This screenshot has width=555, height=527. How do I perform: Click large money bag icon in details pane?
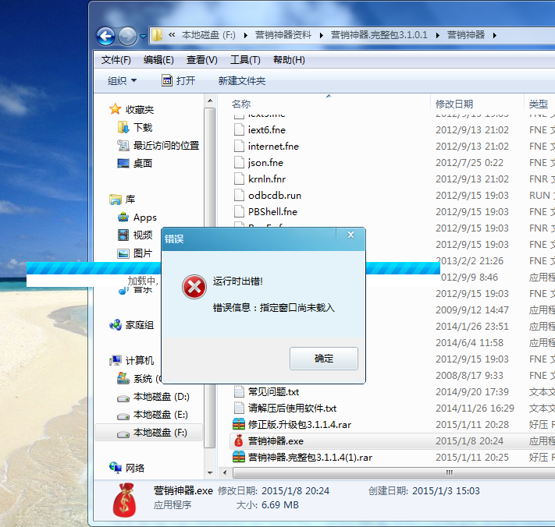[x=124, y=500]
